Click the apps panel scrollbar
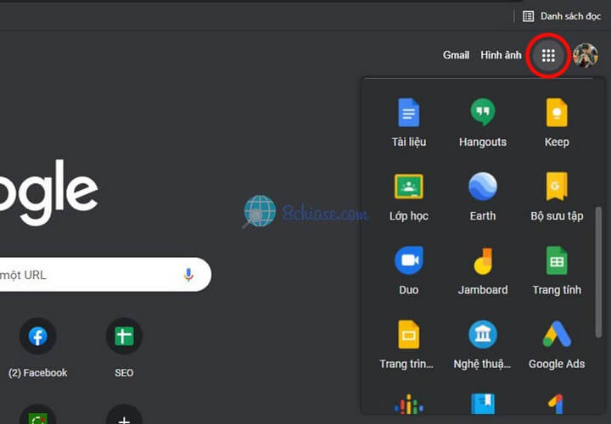This screenshot has width=611, height=424. tap(599, 271)
